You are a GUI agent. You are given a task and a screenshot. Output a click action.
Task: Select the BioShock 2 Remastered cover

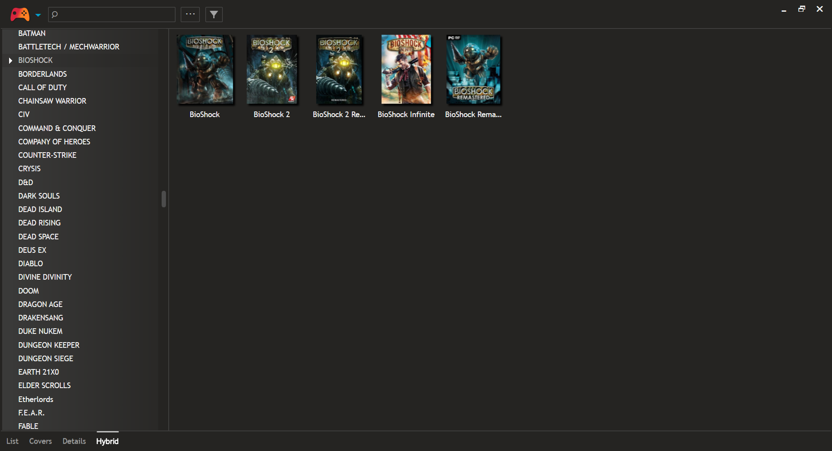339,69
